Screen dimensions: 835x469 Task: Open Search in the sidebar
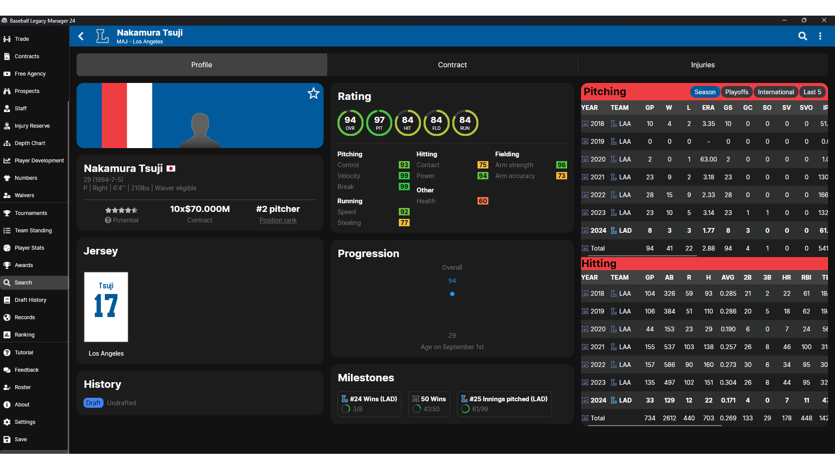pyautogui.click(x=34, y=283)
